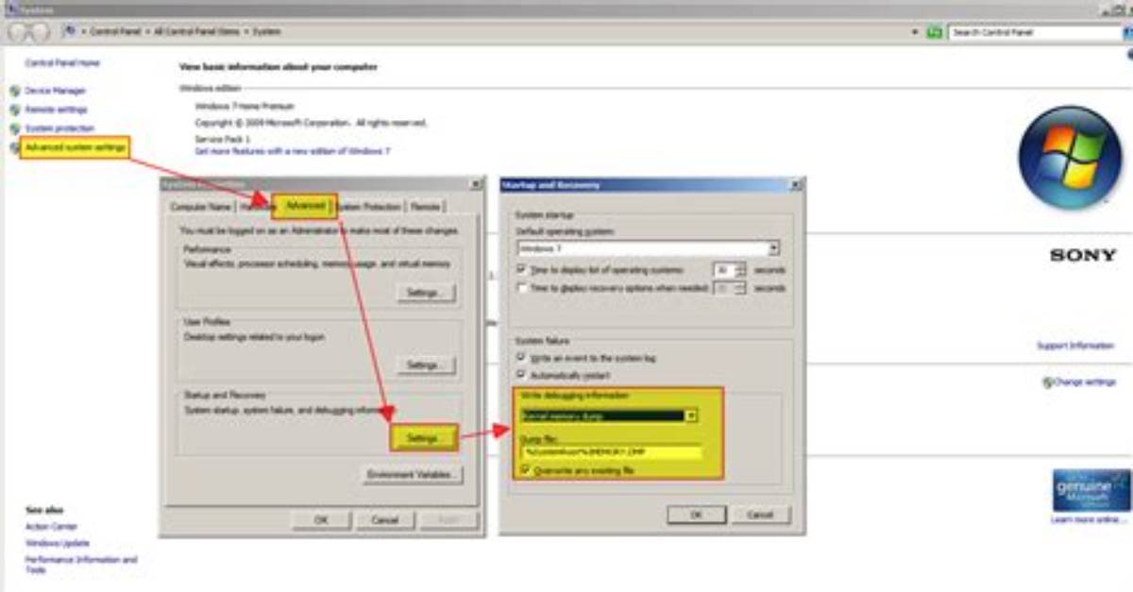The image size is (1133, 592).
Task: Close the System Properties dialog
Action: click(x=476, y=184)
